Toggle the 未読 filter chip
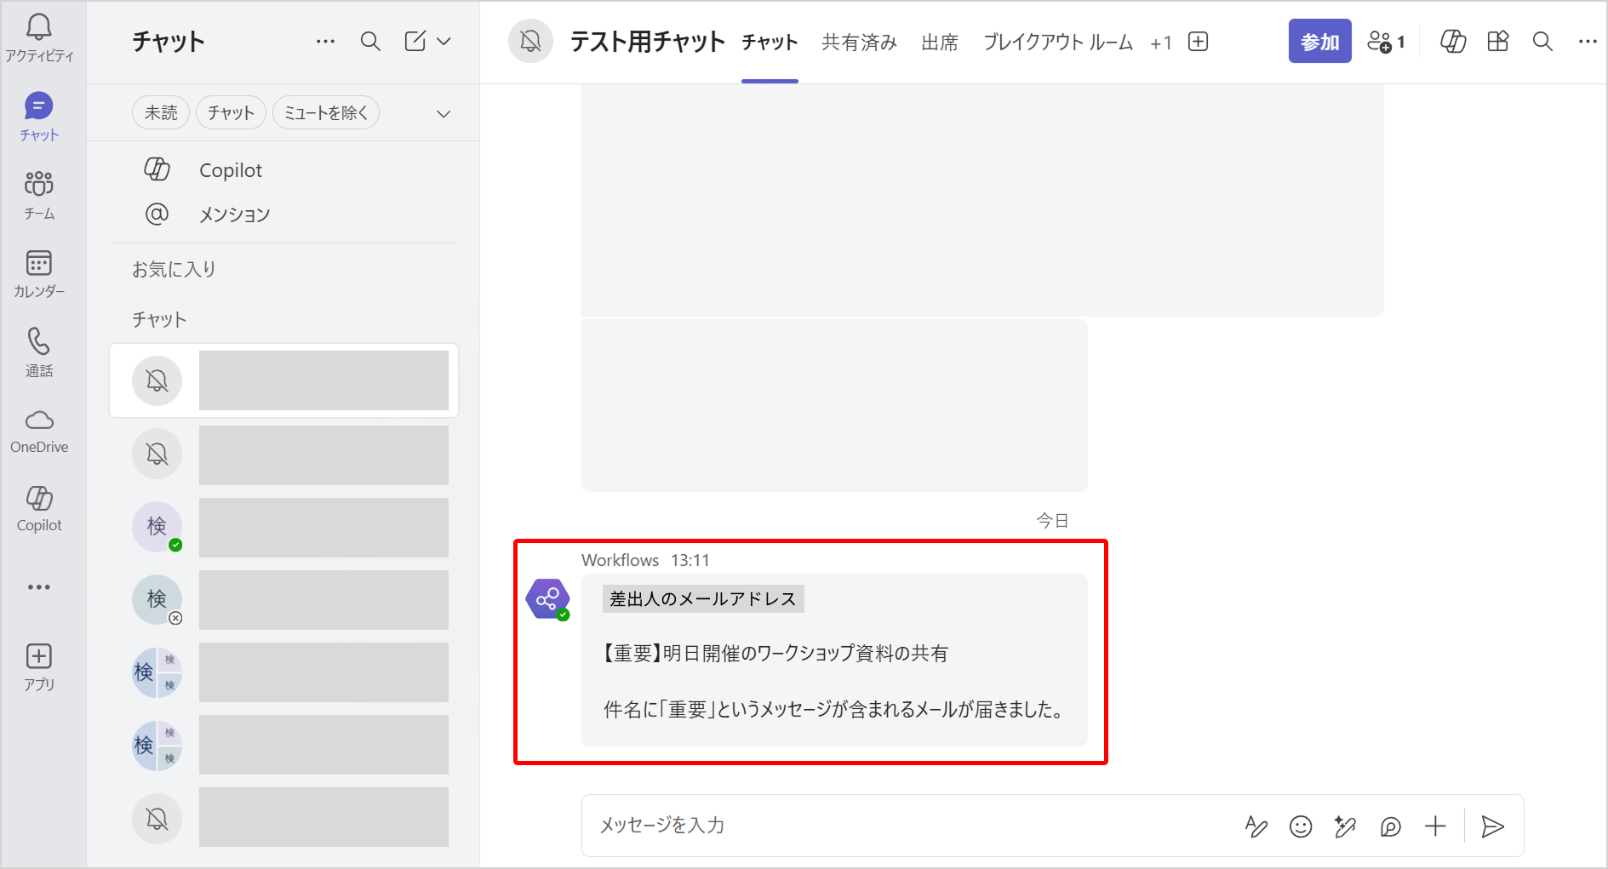The height and width of the screenshot is (869, 1608). pos(161,113)
